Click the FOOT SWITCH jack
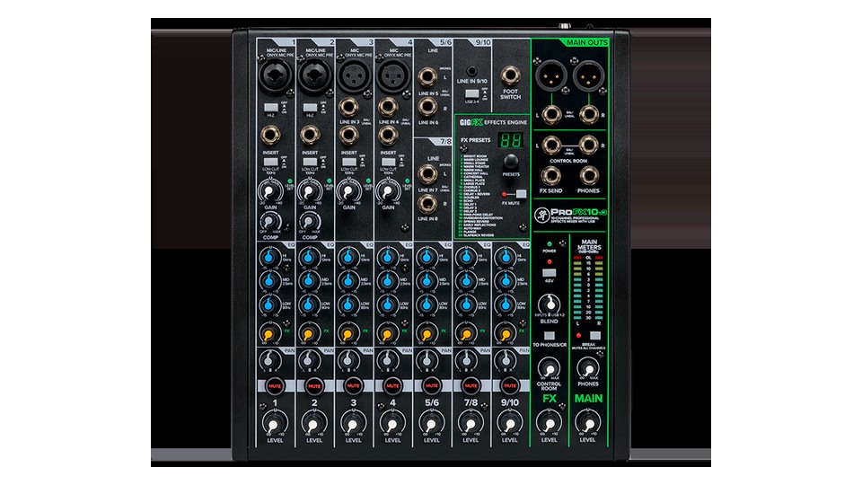The image size is (862, 485). point(510,75)
